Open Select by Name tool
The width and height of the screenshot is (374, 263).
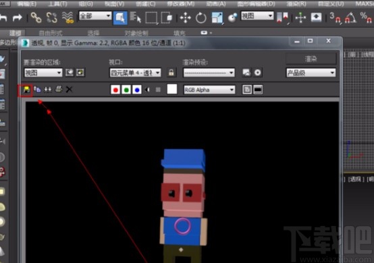[x=136, y=18]
